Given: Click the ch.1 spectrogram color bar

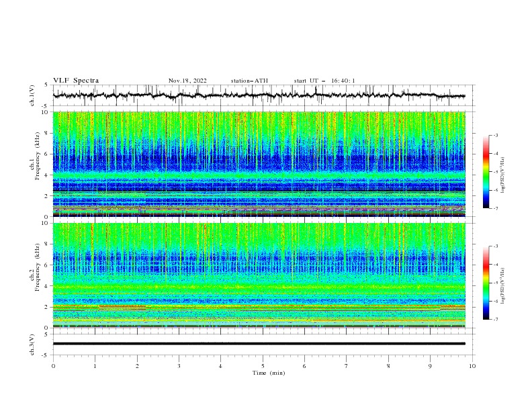Looking at the screenshot, I should [486, 172].
